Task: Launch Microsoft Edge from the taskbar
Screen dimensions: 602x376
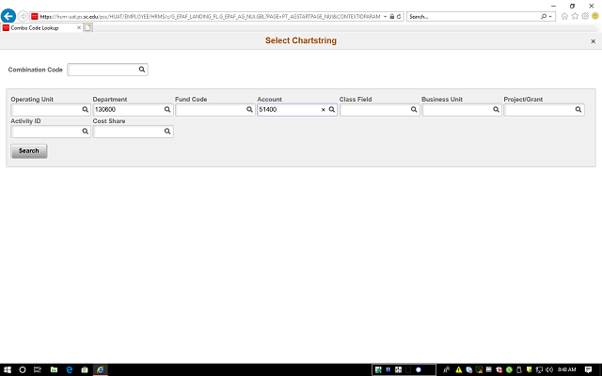Action: tap(69, 369)
